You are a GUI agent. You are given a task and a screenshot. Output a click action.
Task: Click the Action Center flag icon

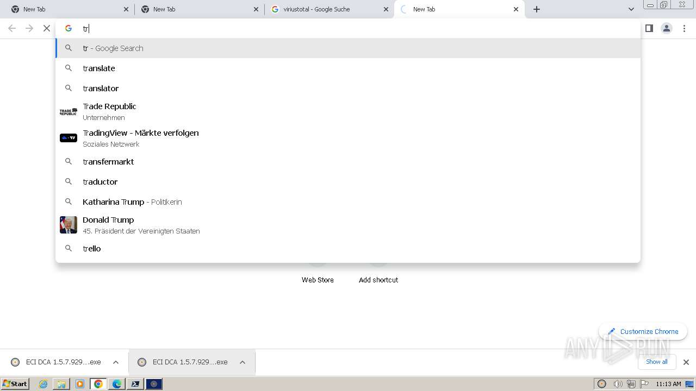pyautogui.click(x=643, y=384)
